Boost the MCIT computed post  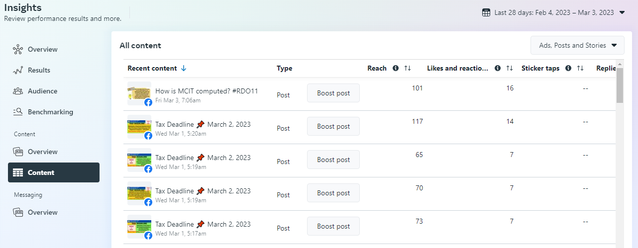click(x=333, y=93)
